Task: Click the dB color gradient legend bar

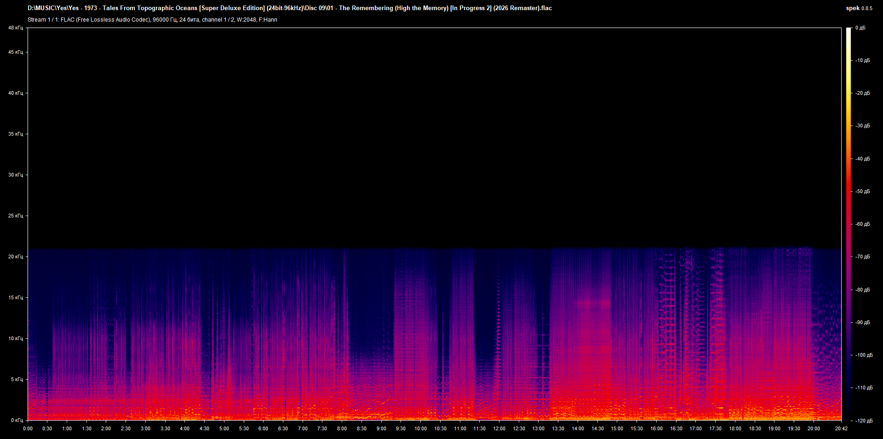Action: pyautogui.click(x=849, y=224)
